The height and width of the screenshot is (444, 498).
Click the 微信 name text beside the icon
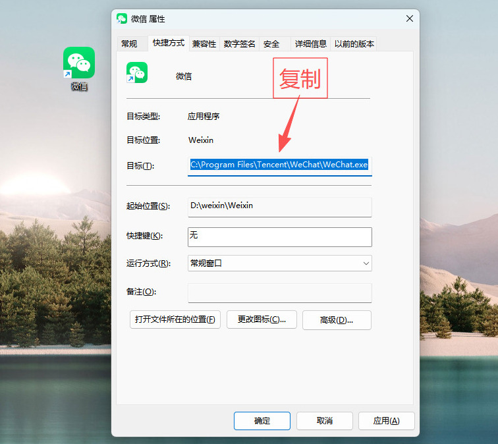pyautogui.click(x=184, y=76)
